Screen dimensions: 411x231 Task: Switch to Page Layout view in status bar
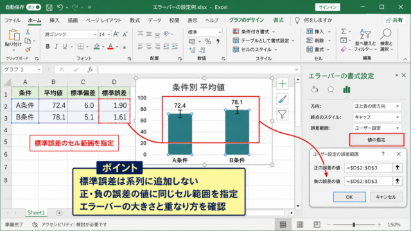pos(300,225)
